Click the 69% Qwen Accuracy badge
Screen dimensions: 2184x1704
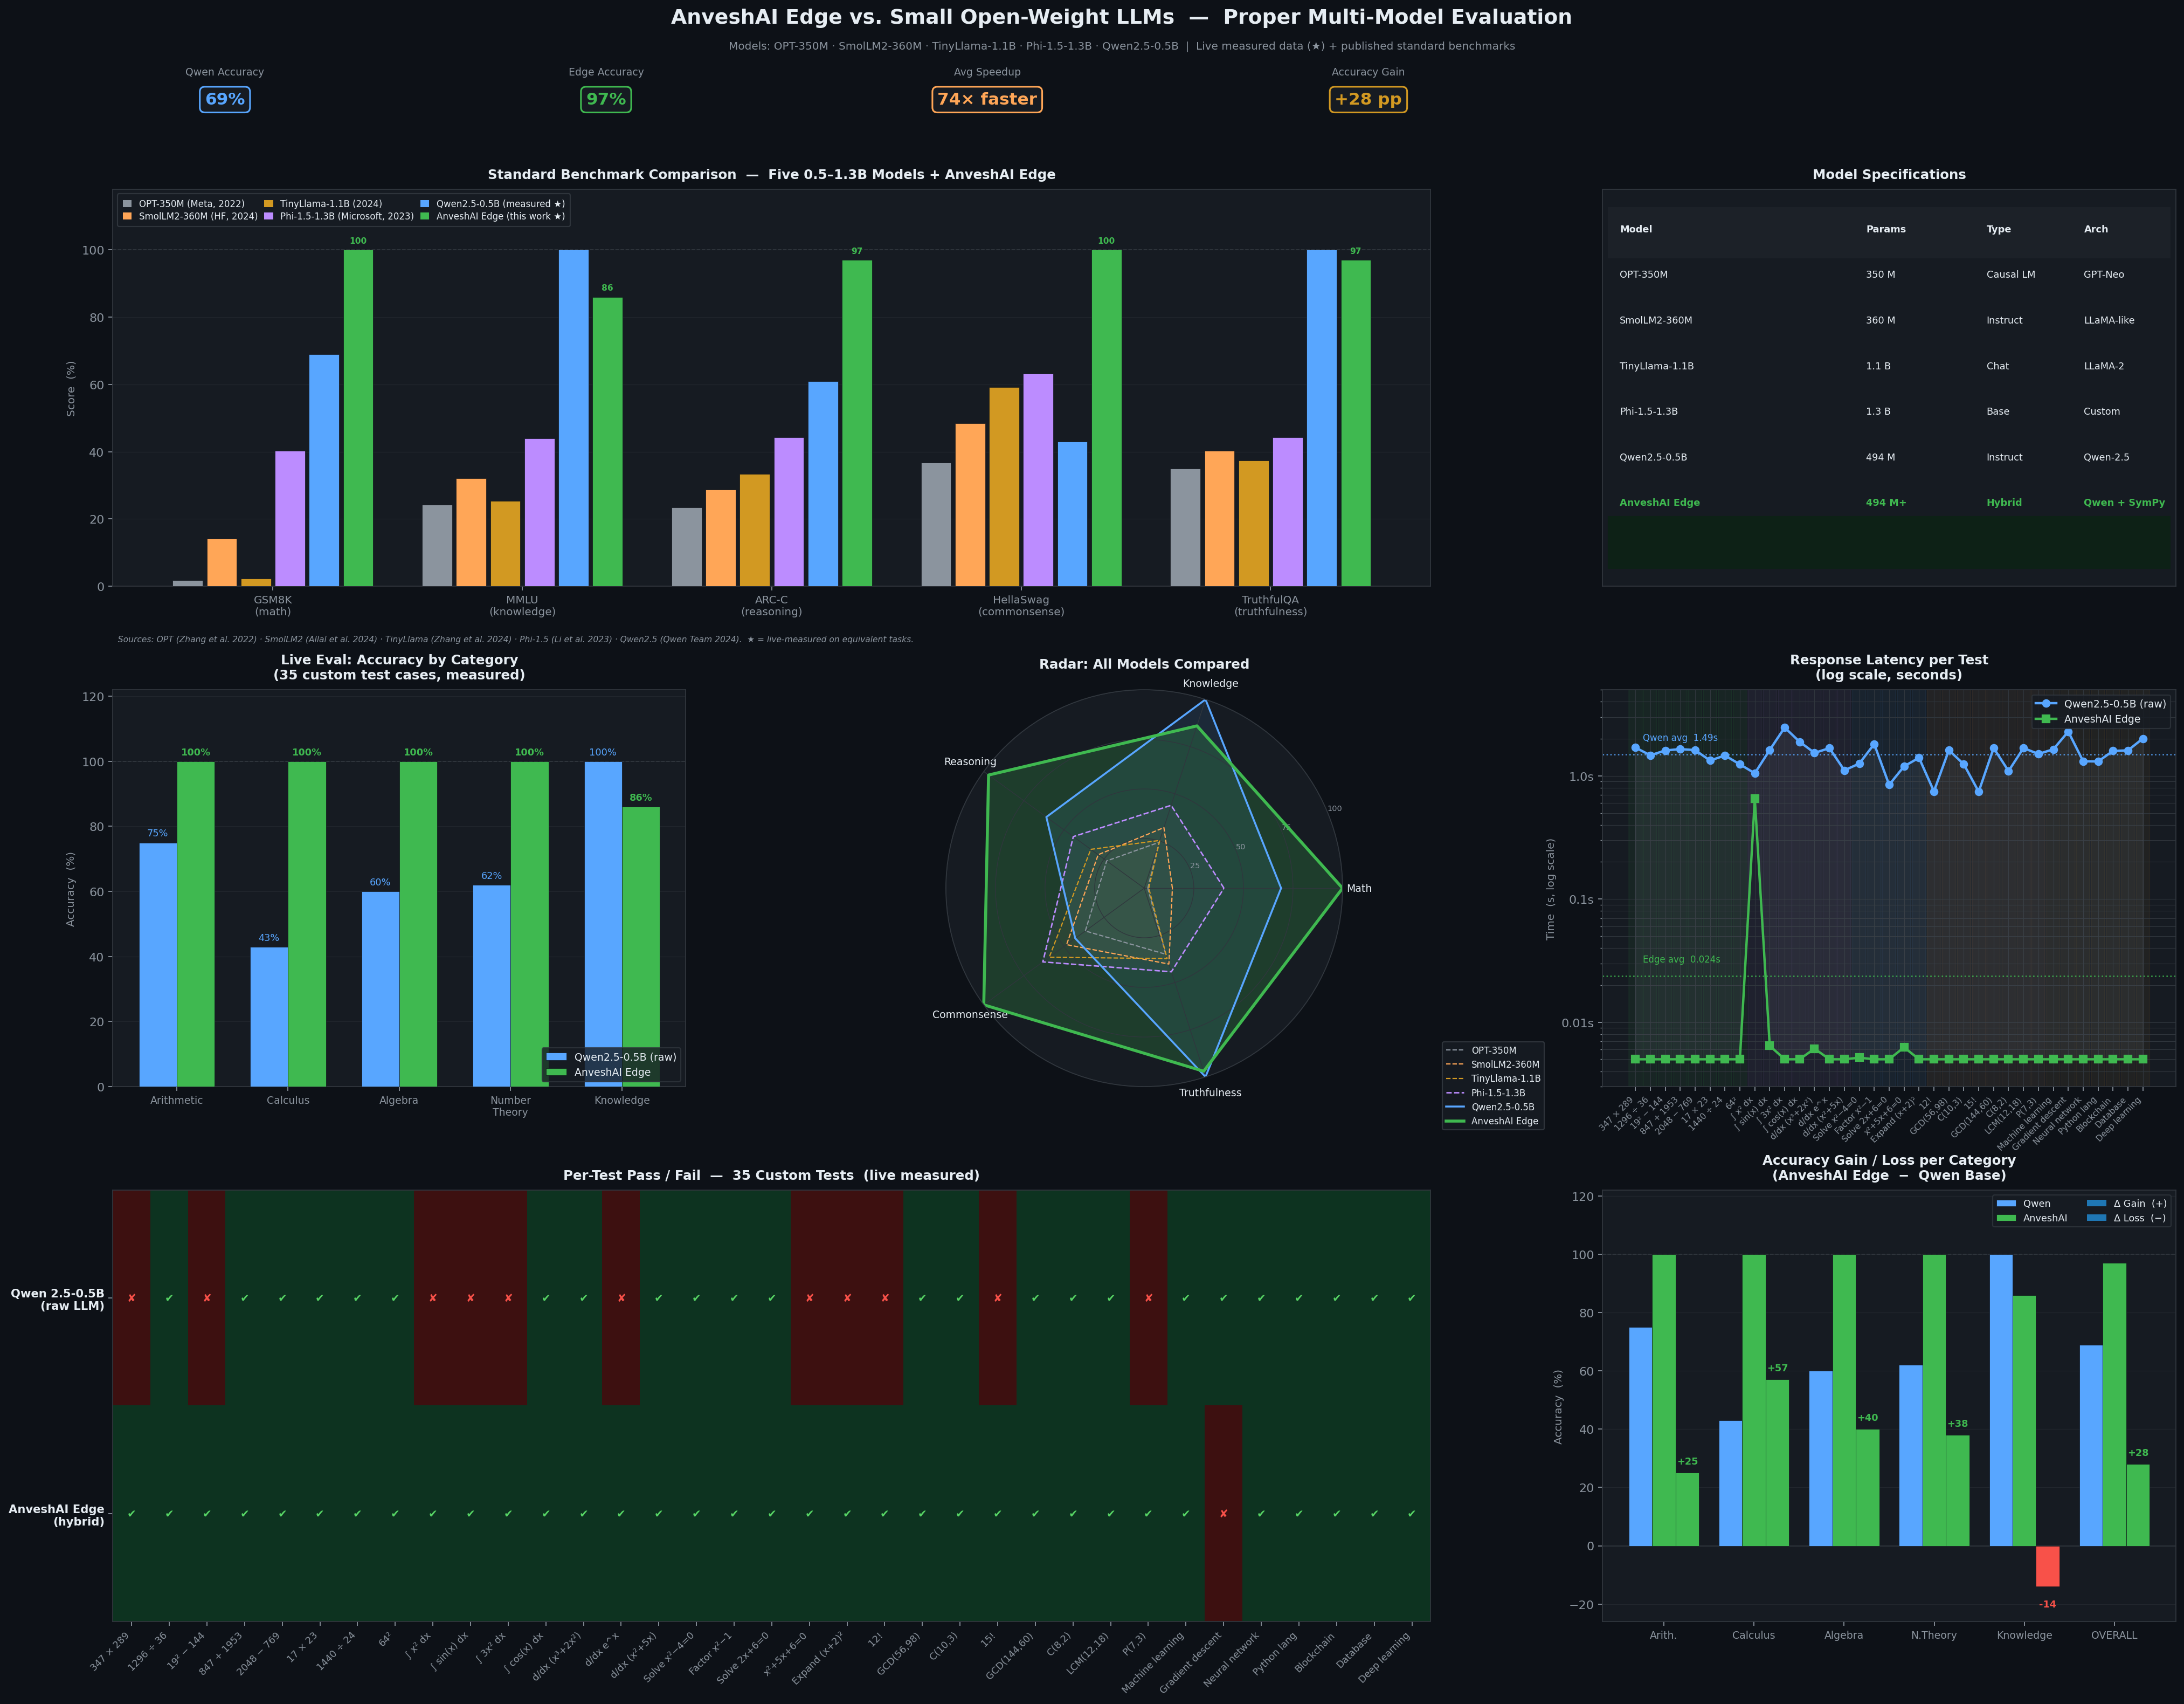224,99
